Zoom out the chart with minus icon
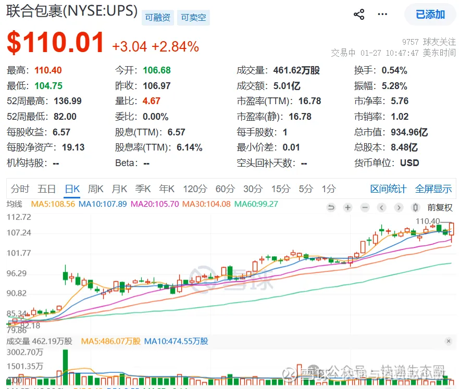Image resolution: width=459 pixels, height=389 pixels. coord(365,208)
